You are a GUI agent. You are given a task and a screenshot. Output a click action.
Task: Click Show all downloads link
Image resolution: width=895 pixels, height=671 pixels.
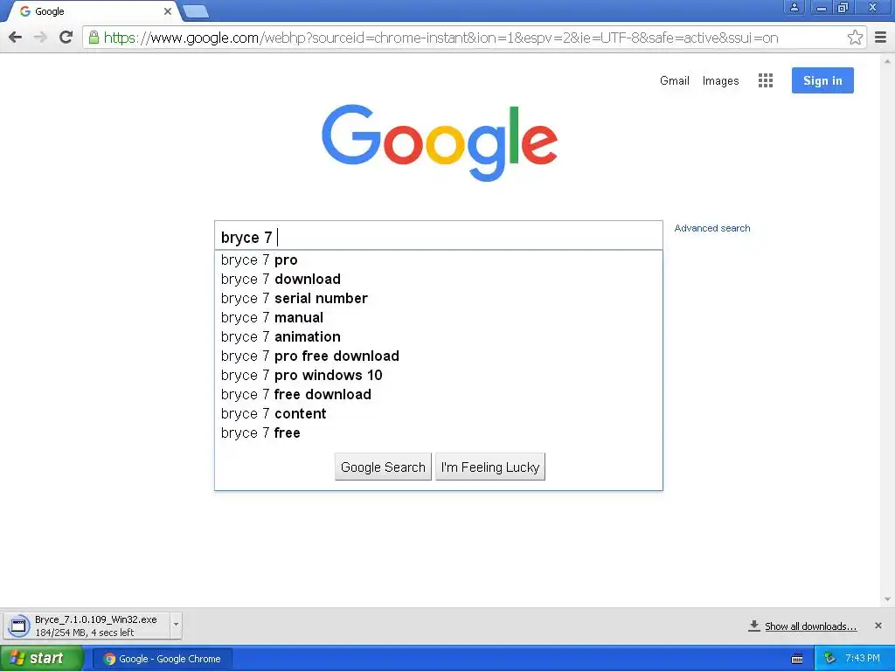[x=810, y=626]
